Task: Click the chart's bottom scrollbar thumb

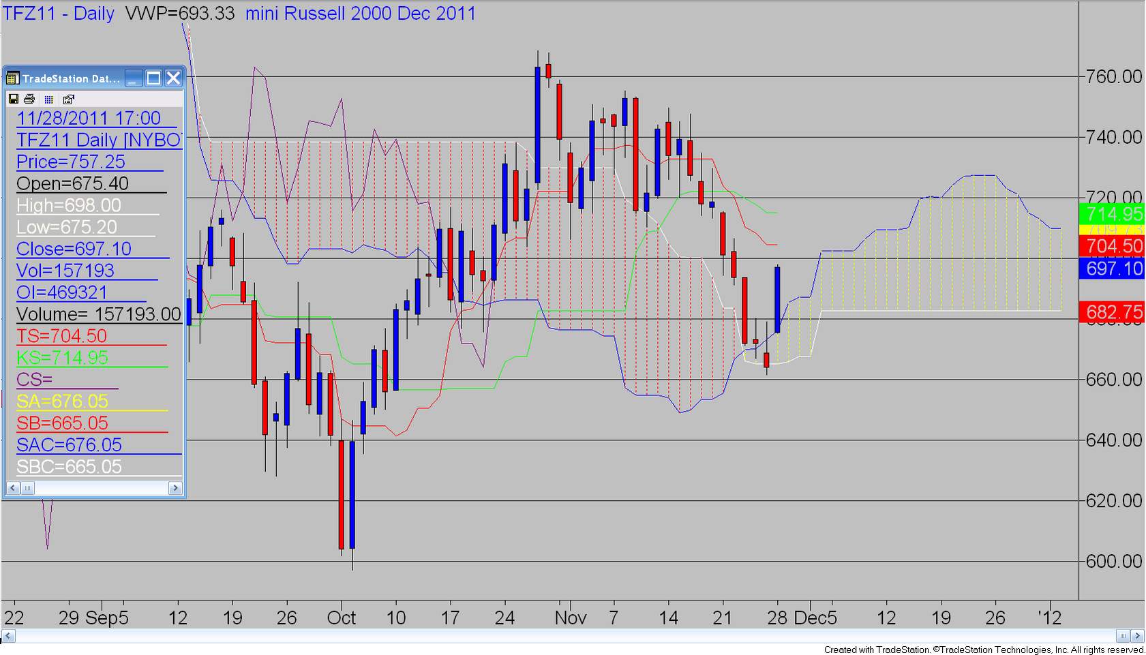Action: [x=1123, y=636]
